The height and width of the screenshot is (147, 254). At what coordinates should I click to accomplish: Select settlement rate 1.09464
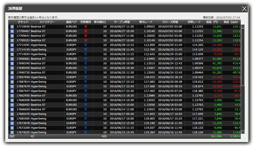click(x=197, y=73)
